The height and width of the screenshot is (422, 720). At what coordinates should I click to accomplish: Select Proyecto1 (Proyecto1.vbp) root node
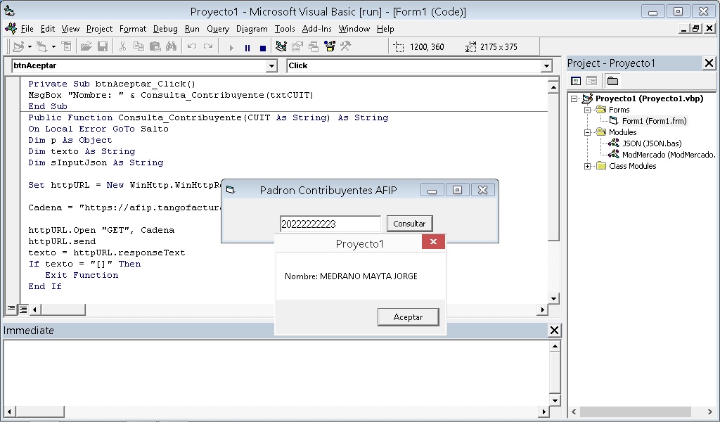click(649, 98)
